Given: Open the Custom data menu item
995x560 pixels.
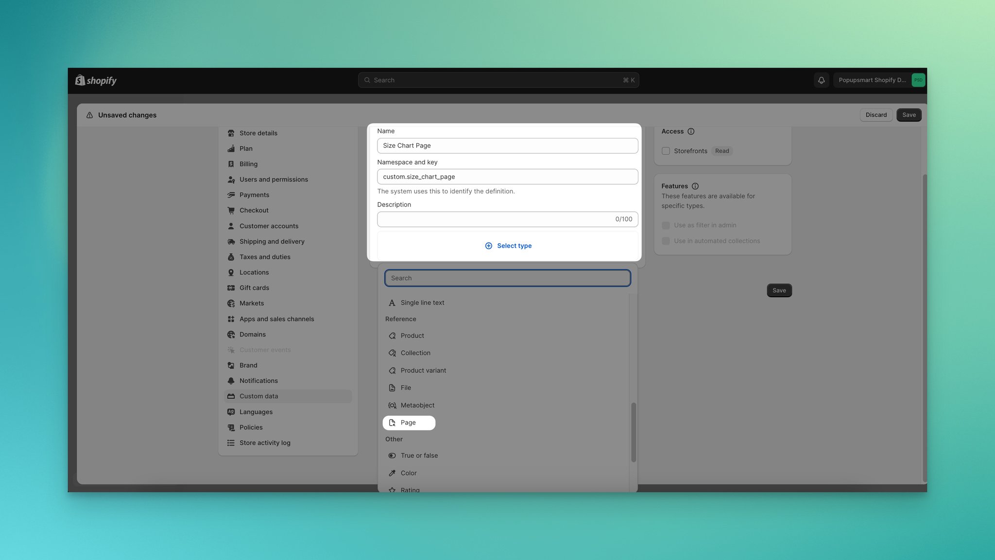Looking at the screenshot, I should 258,396.
